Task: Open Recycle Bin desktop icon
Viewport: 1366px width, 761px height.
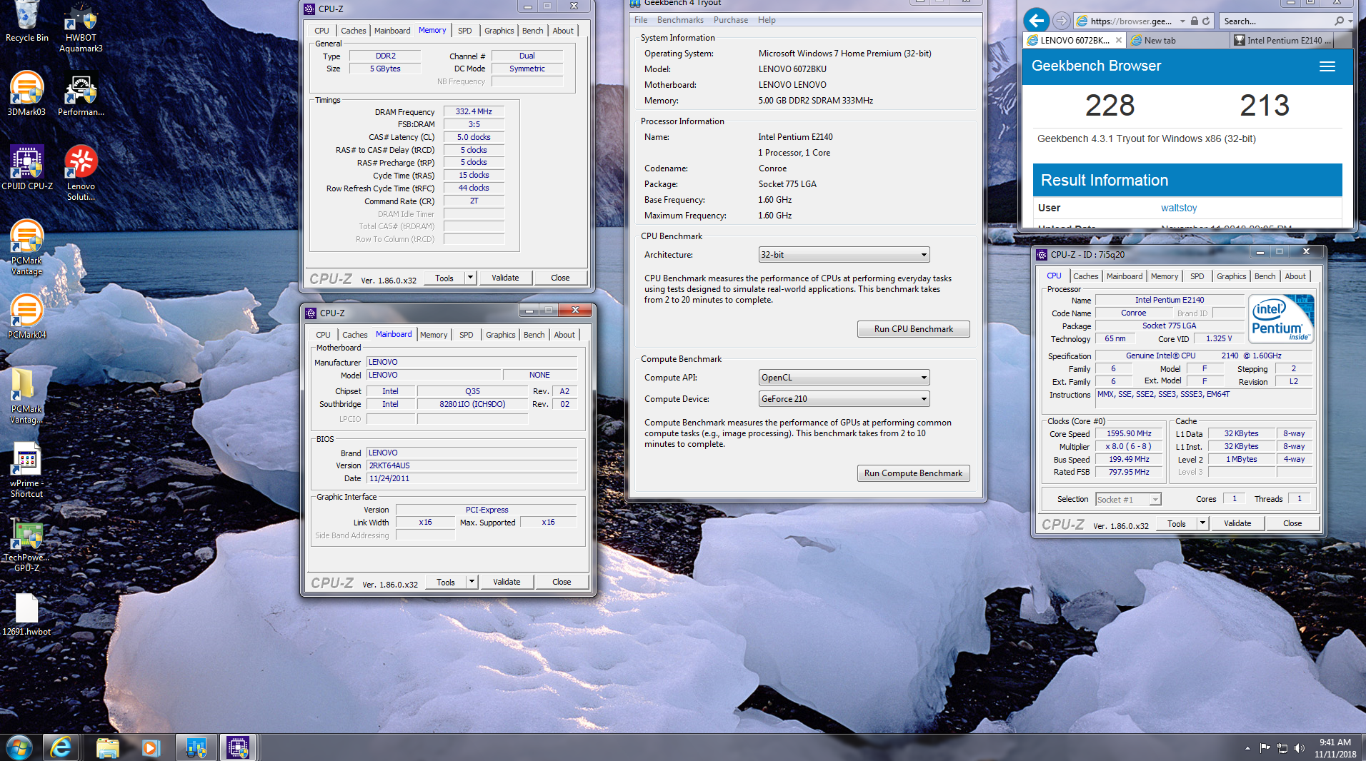Action: (26, 21)
